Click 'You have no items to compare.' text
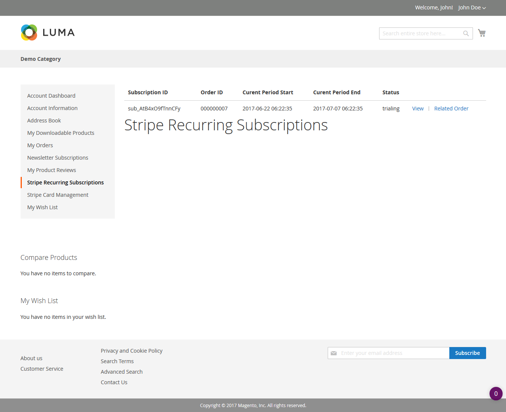506x412 pixels. coord(58,273)
